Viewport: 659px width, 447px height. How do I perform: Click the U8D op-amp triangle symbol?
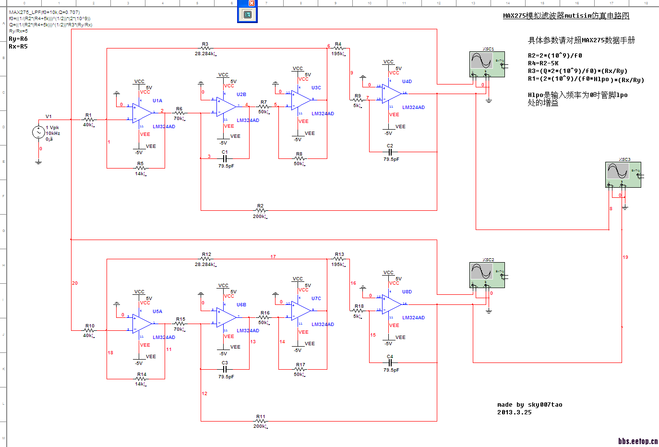[x=392, y=304]
